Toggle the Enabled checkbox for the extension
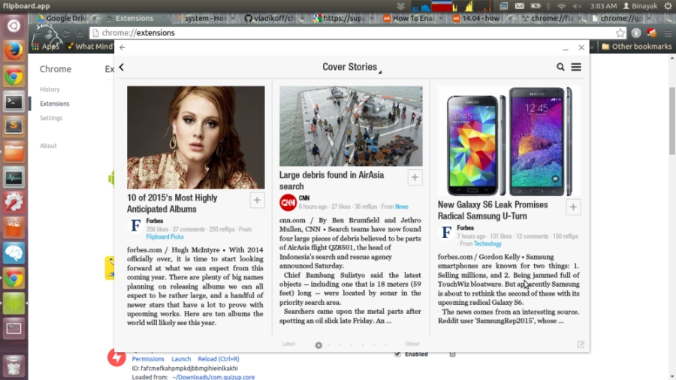The width and height of the screenshot is (676, 380). coord(397,354)
